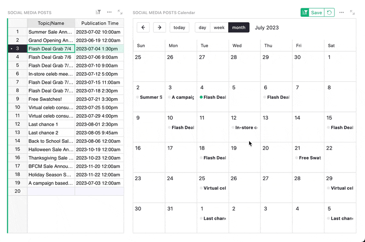Go to the next month
Image resolution: width=365 pixels, height=242 pixels.
(159, 28)
